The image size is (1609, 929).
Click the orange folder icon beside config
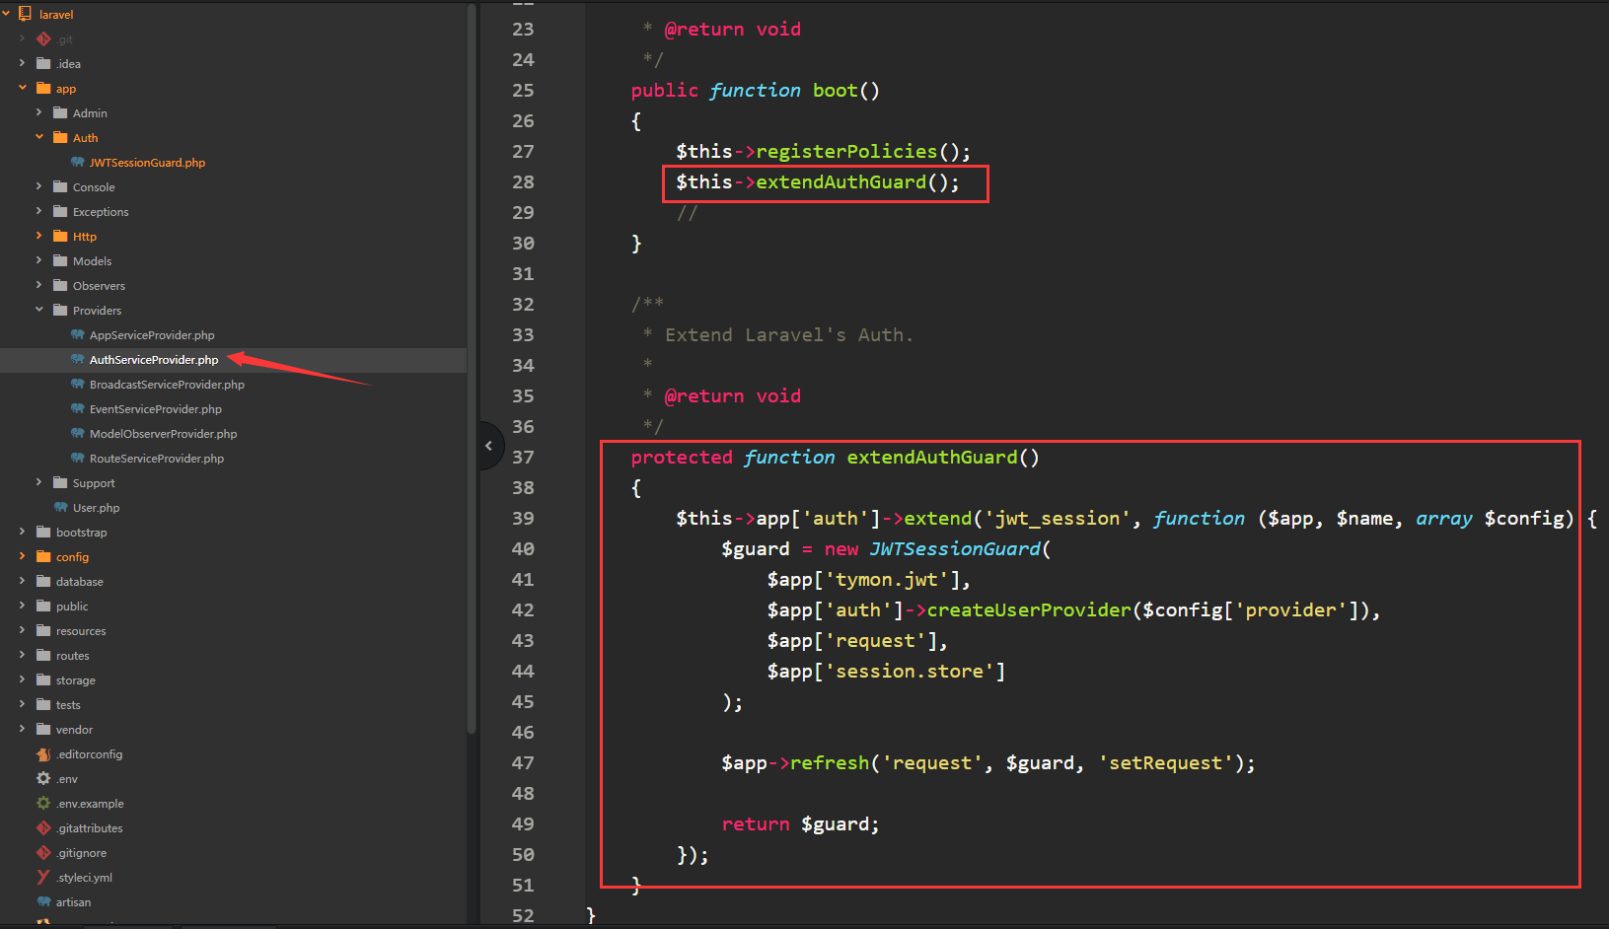[43, 556]
